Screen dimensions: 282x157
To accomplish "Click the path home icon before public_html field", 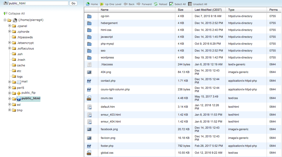I will [5, 3].
